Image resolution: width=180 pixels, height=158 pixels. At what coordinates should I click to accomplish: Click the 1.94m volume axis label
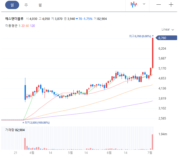click(163, 134)
